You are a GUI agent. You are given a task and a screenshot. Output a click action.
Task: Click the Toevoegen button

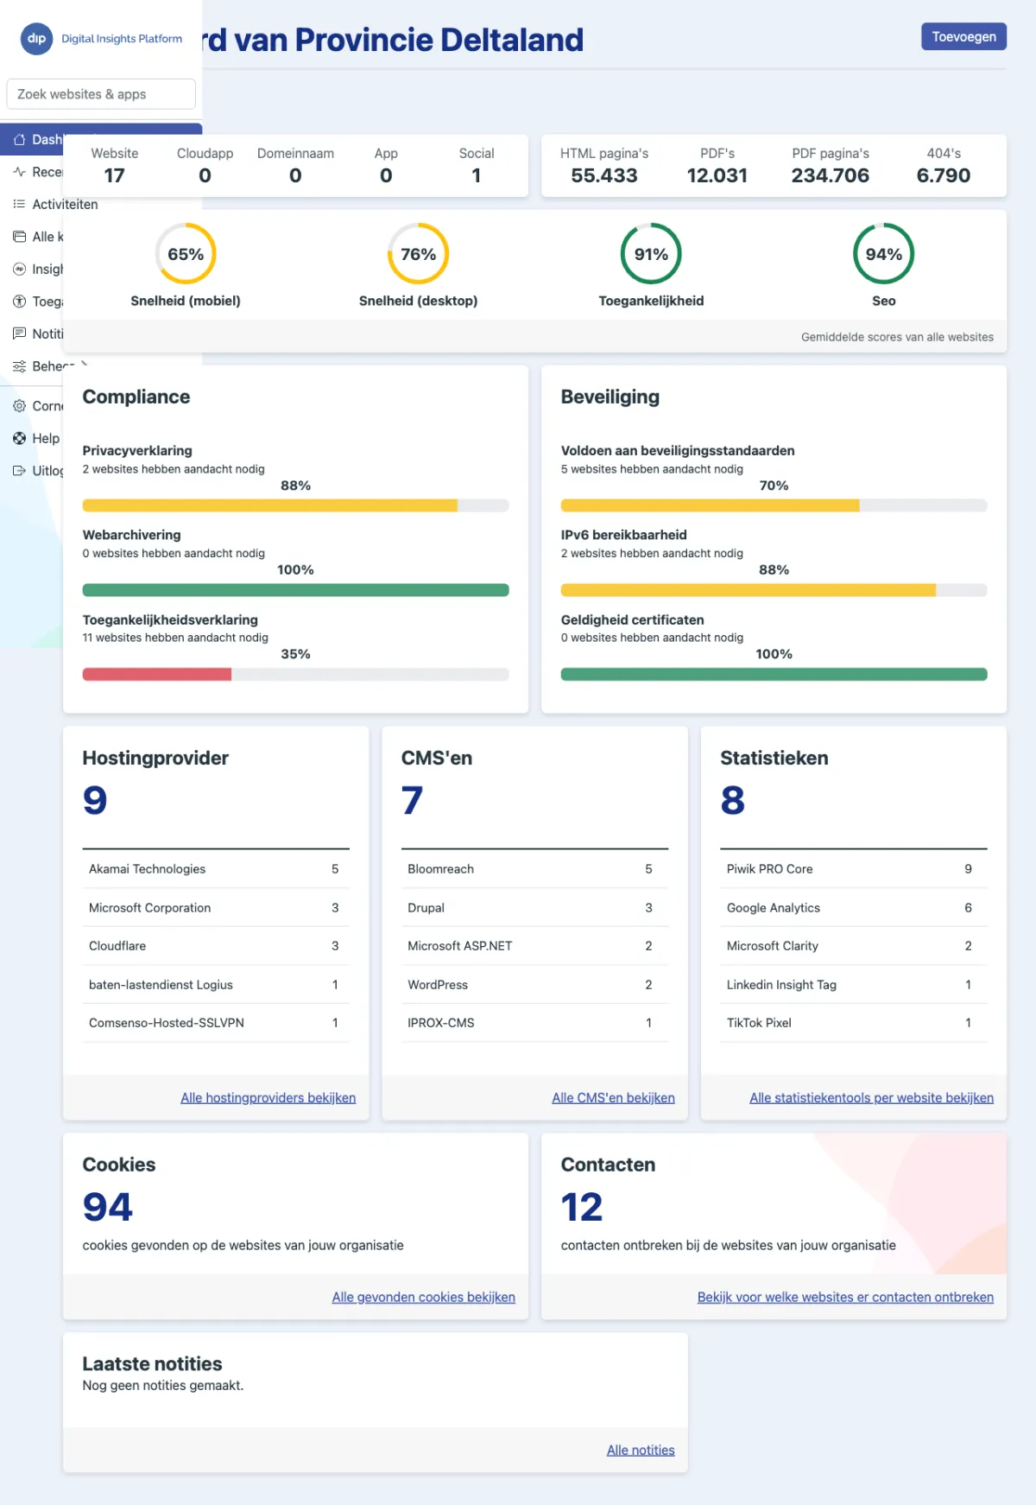pos(963,36)
